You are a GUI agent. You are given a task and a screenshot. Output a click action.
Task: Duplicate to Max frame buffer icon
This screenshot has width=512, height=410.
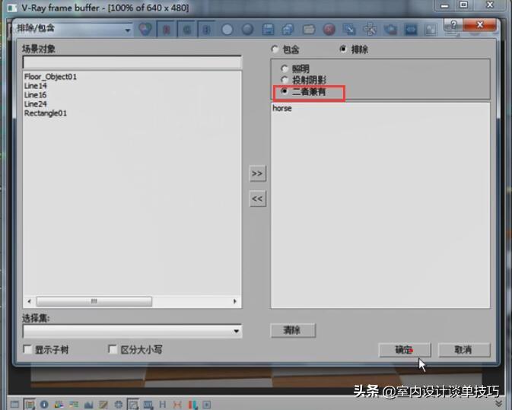pyautogui.click(x=349, y=30)
